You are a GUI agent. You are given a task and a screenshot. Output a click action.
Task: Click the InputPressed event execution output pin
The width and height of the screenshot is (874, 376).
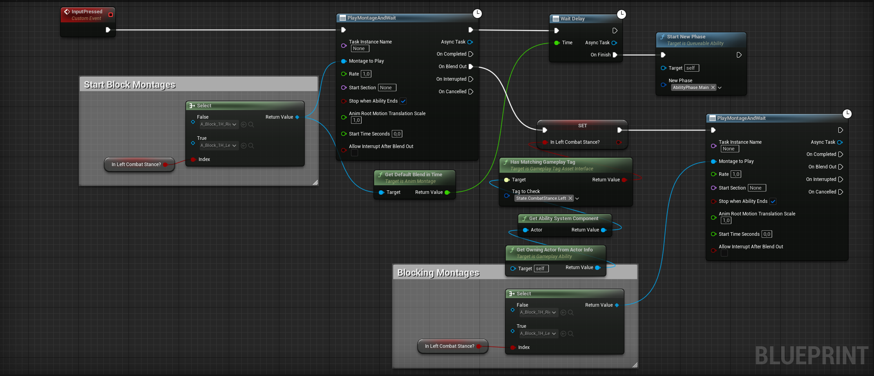pos(108,30)
